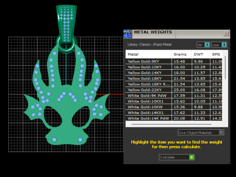Click the 17.62 grams value
This screenshot has width=236, height=177.
179,113
